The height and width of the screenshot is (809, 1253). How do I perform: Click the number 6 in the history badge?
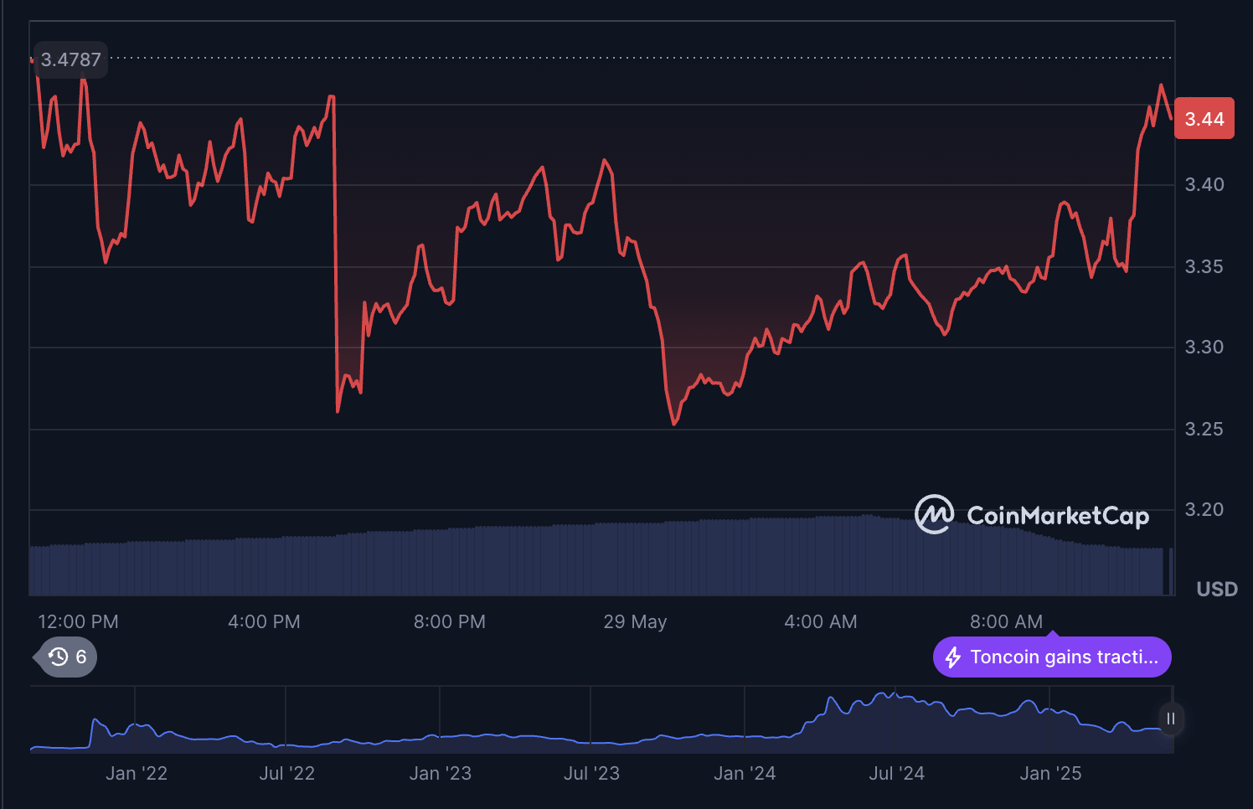[81, 657]
